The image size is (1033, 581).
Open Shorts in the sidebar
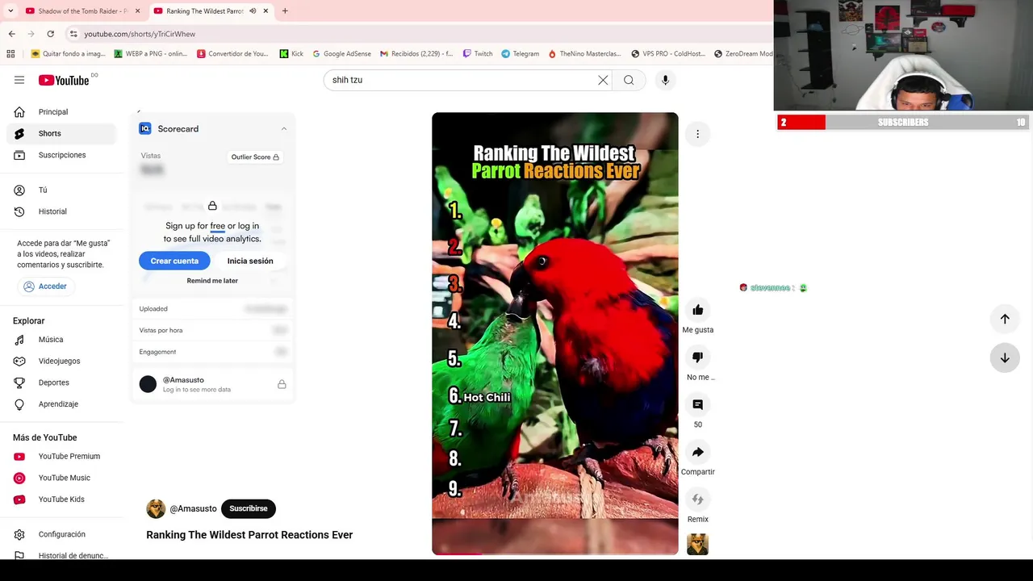[61, 133]
